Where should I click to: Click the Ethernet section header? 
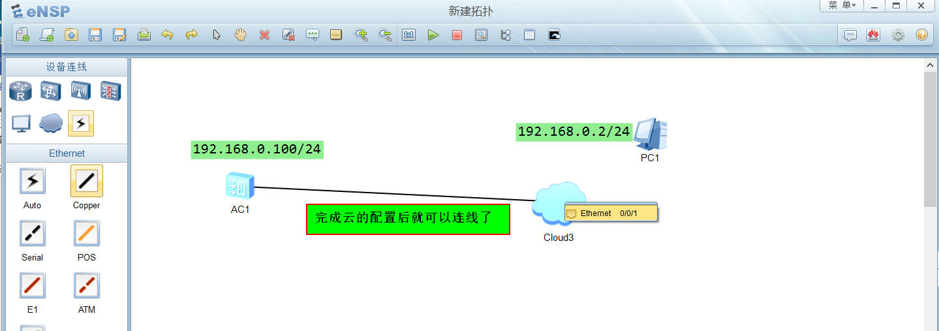coord(66,153)
